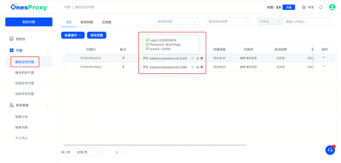Expand the 是否自动续费 filter dropdown
The width and height of the screenshot is (341, 163).
pyautogui.click(x=228, y=22)
